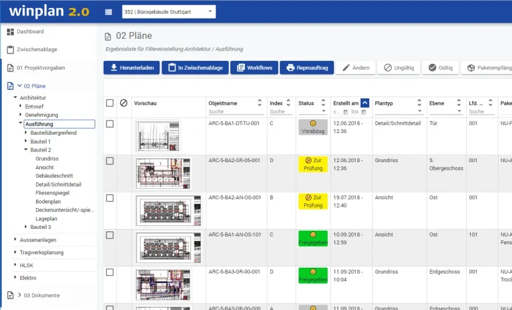This screenshot has height=310, width=512.
Task: Expand the Aussenanlagen node
Action: (x=15, y=240)
